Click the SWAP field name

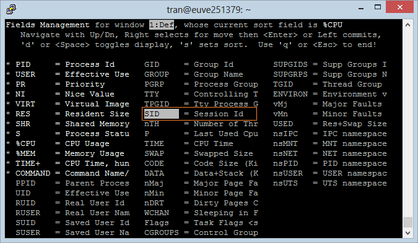click(x=154, y=153)
